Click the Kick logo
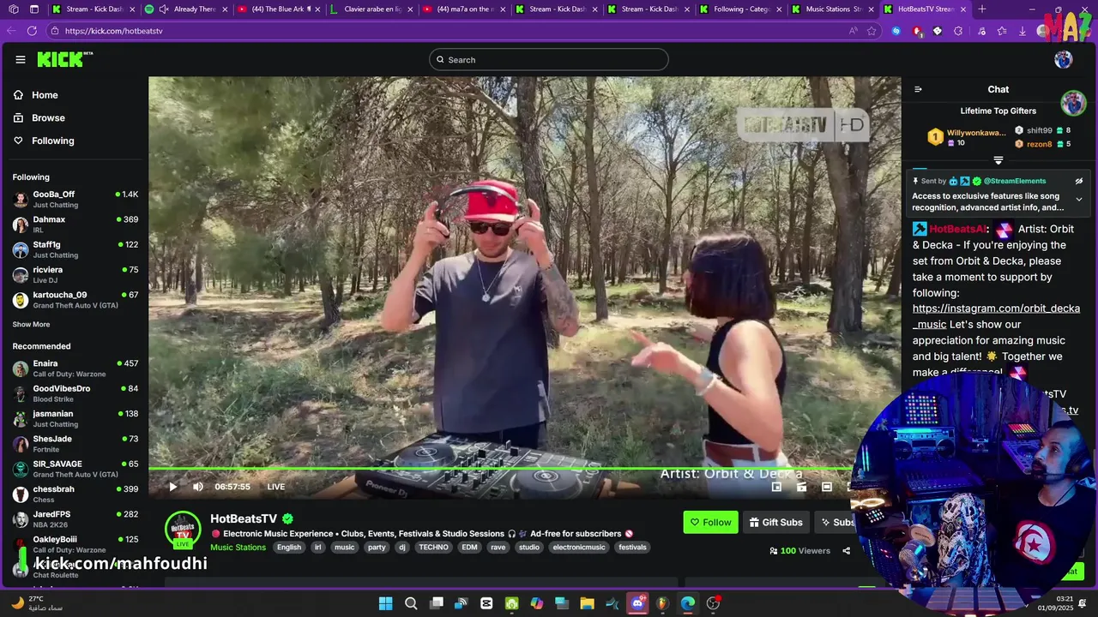The height and width of the screenshot is (617, 1098). (64, 59)
